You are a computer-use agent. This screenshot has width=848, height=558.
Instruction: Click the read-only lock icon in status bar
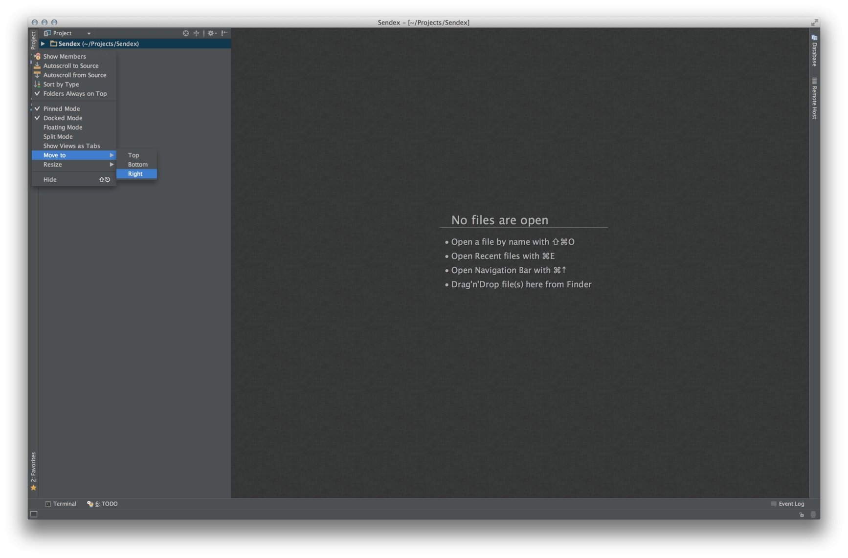pyautogui.click(x=802, y=515)
